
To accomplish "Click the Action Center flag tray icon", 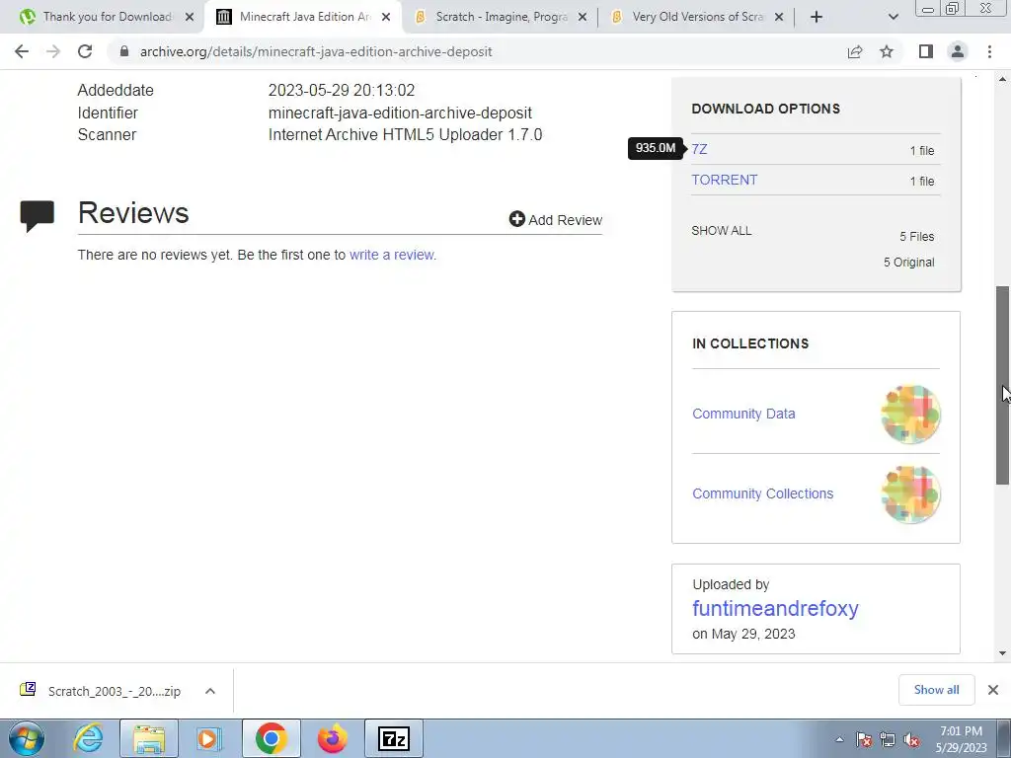I will point(864,740).
